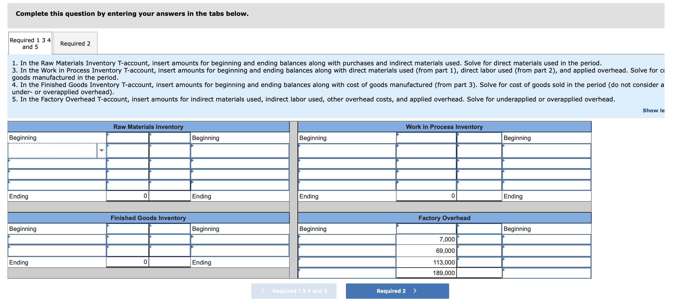
Task: Click the greyed Required 1 3 4 and 5 back button
Action: pos(294,291)
